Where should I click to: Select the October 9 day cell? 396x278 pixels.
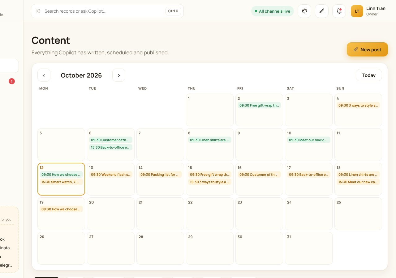[259, 145]
